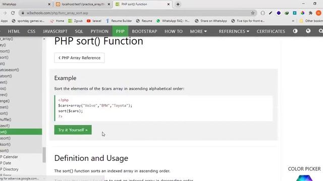The height and width of the screenshot is (181, 323).
Task: Go to the JAVASCRIPT tutorial menu
Action: click(55, 31)
